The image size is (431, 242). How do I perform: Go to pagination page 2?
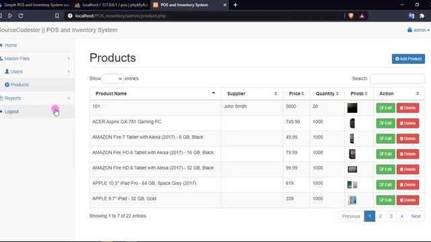point(380,216)
